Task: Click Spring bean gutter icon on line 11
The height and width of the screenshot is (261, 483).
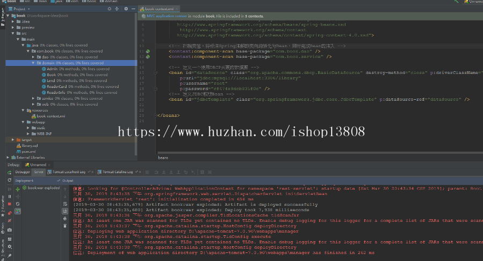Action: [x=148, y=51]
